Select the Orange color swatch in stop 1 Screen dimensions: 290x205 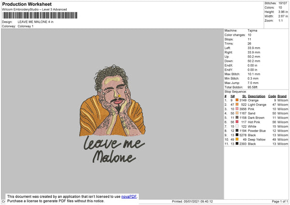click(x=237, y=100)
